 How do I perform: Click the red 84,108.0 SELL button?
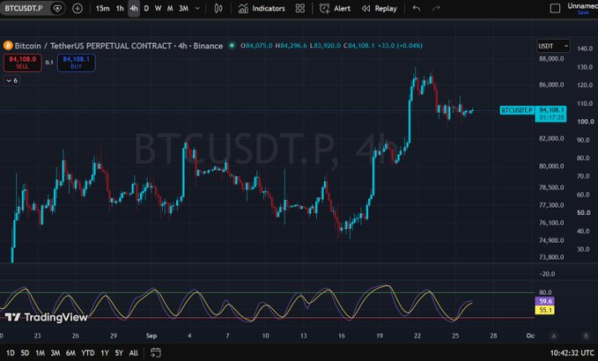[23, 63]
